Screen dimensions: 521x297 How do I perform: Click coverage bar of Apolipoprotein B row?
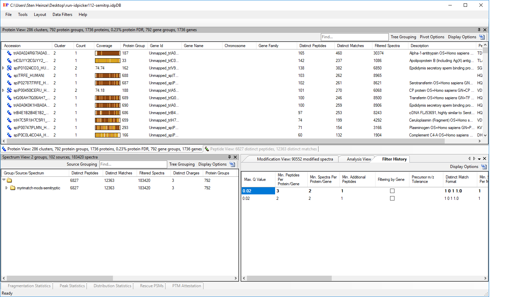pyautogui.click(x=108, y=61)
